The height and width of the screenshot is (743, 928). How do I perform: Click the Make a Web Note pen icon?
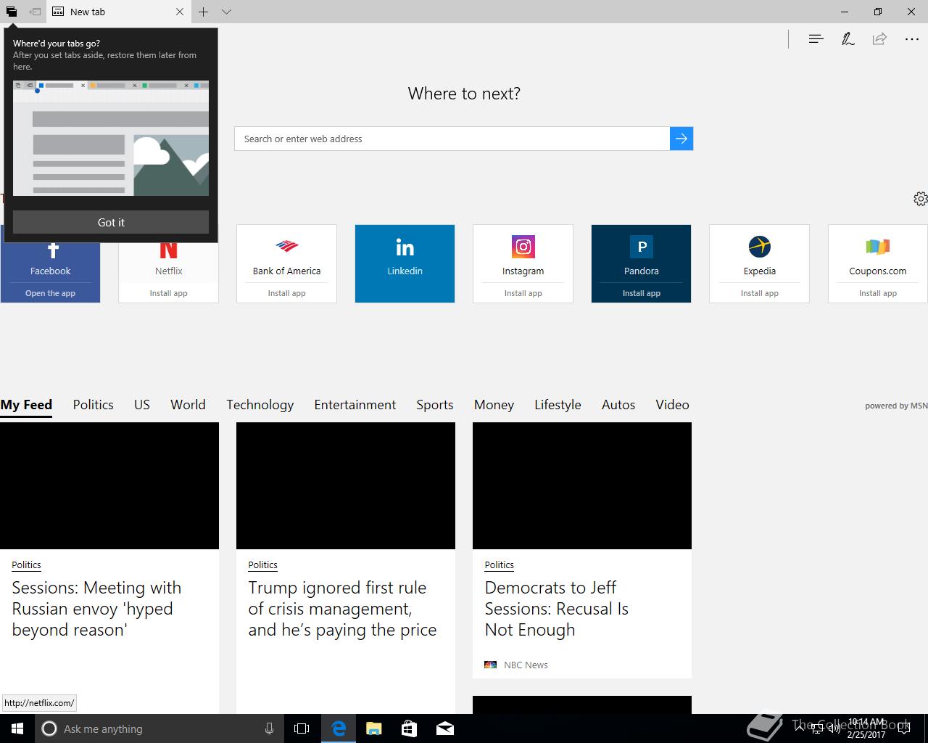click(848, 39)
